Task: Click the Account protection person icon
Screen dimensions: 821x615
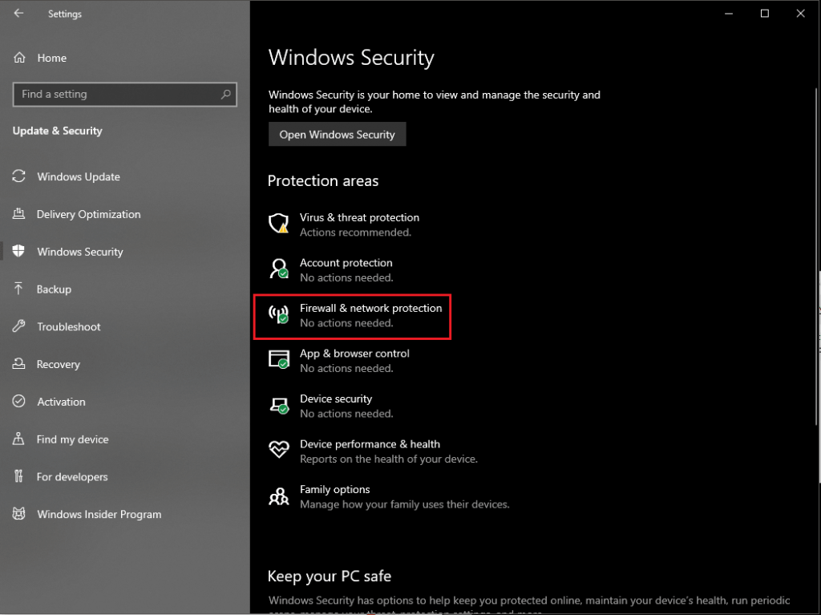Action: (x=278, y=269)
